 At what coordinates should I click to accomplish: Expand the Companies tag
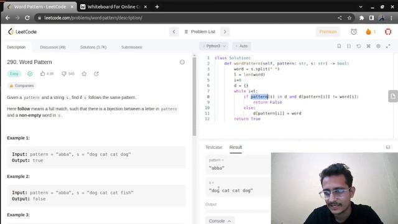pos(21,86)
